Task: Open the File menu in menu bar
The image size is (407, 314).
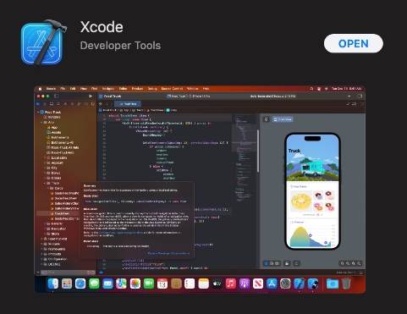Action: [63, 89]
